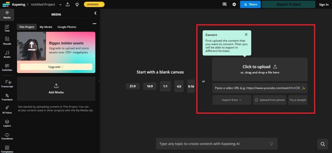
Task: Click the Share button
Action: 250,4
